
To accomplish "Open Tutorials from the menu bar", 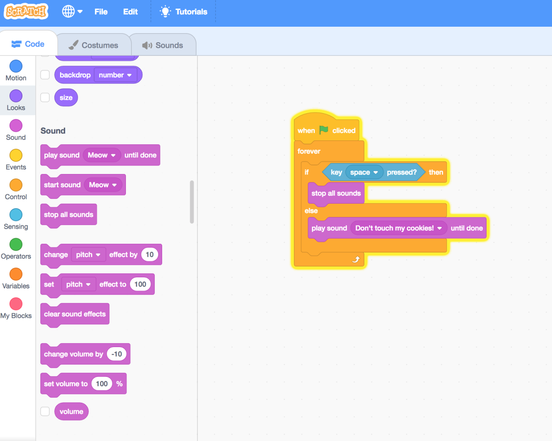I will (x=184, y=12).
